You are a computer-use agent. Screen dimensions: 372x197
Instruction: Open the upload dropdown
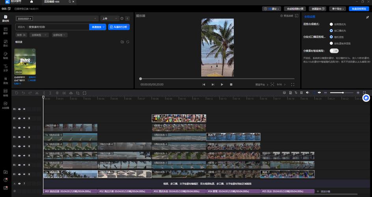tap(110, 19)
